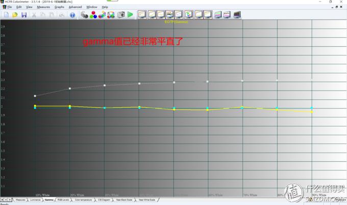347x205 pixels.
Task: Open the Help menu
Action: point(105,7)
